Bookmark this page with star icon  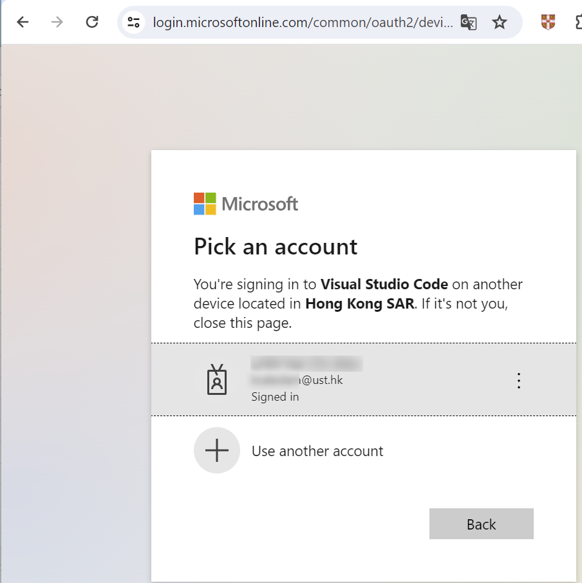tap(499, 23)
